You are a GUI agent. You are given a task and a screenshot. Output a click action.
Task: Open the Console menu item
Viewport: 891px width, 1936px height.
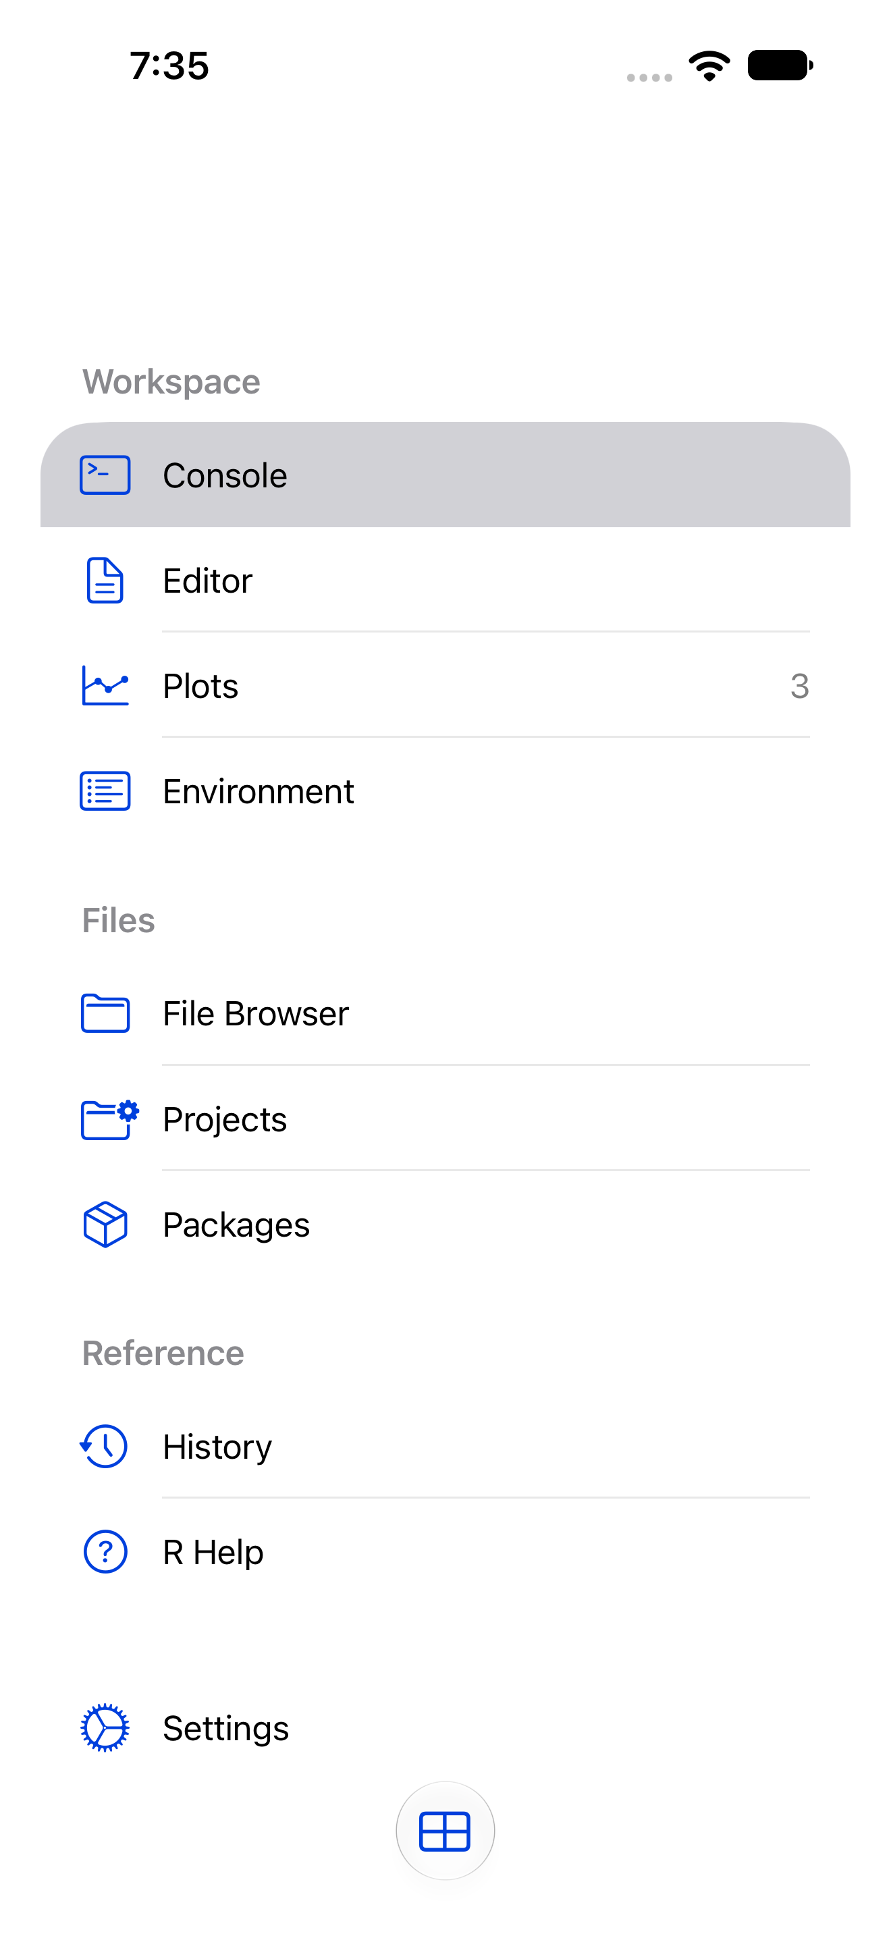pos(446,475)
